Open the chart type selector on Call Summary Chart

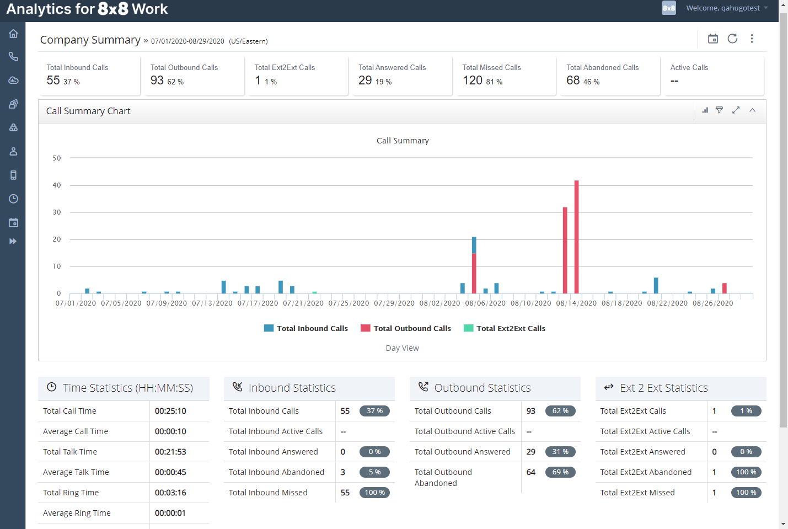tap(705, 110)
